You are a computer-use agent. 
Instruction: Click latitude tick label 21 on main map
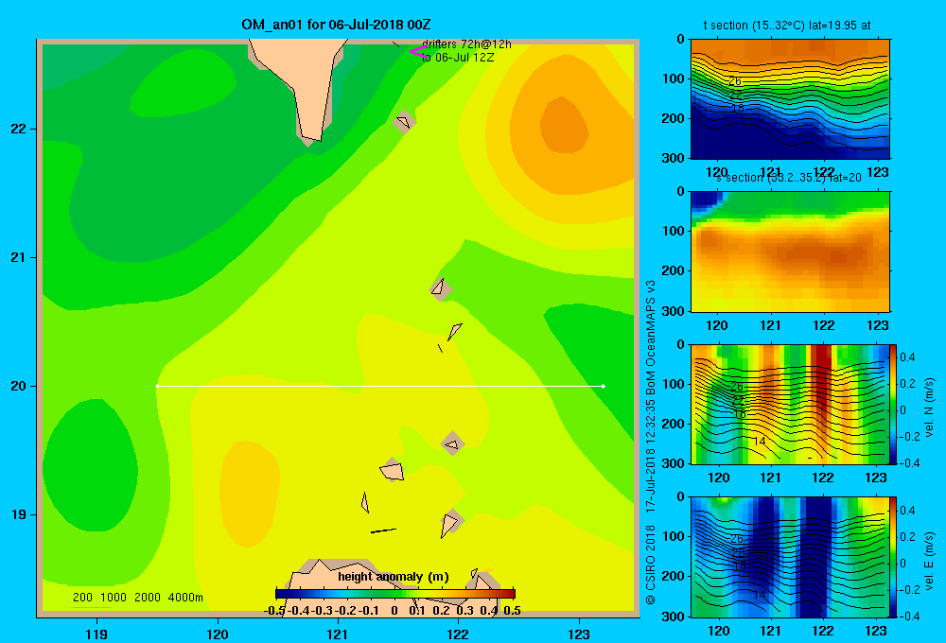[x=19, y=257]
